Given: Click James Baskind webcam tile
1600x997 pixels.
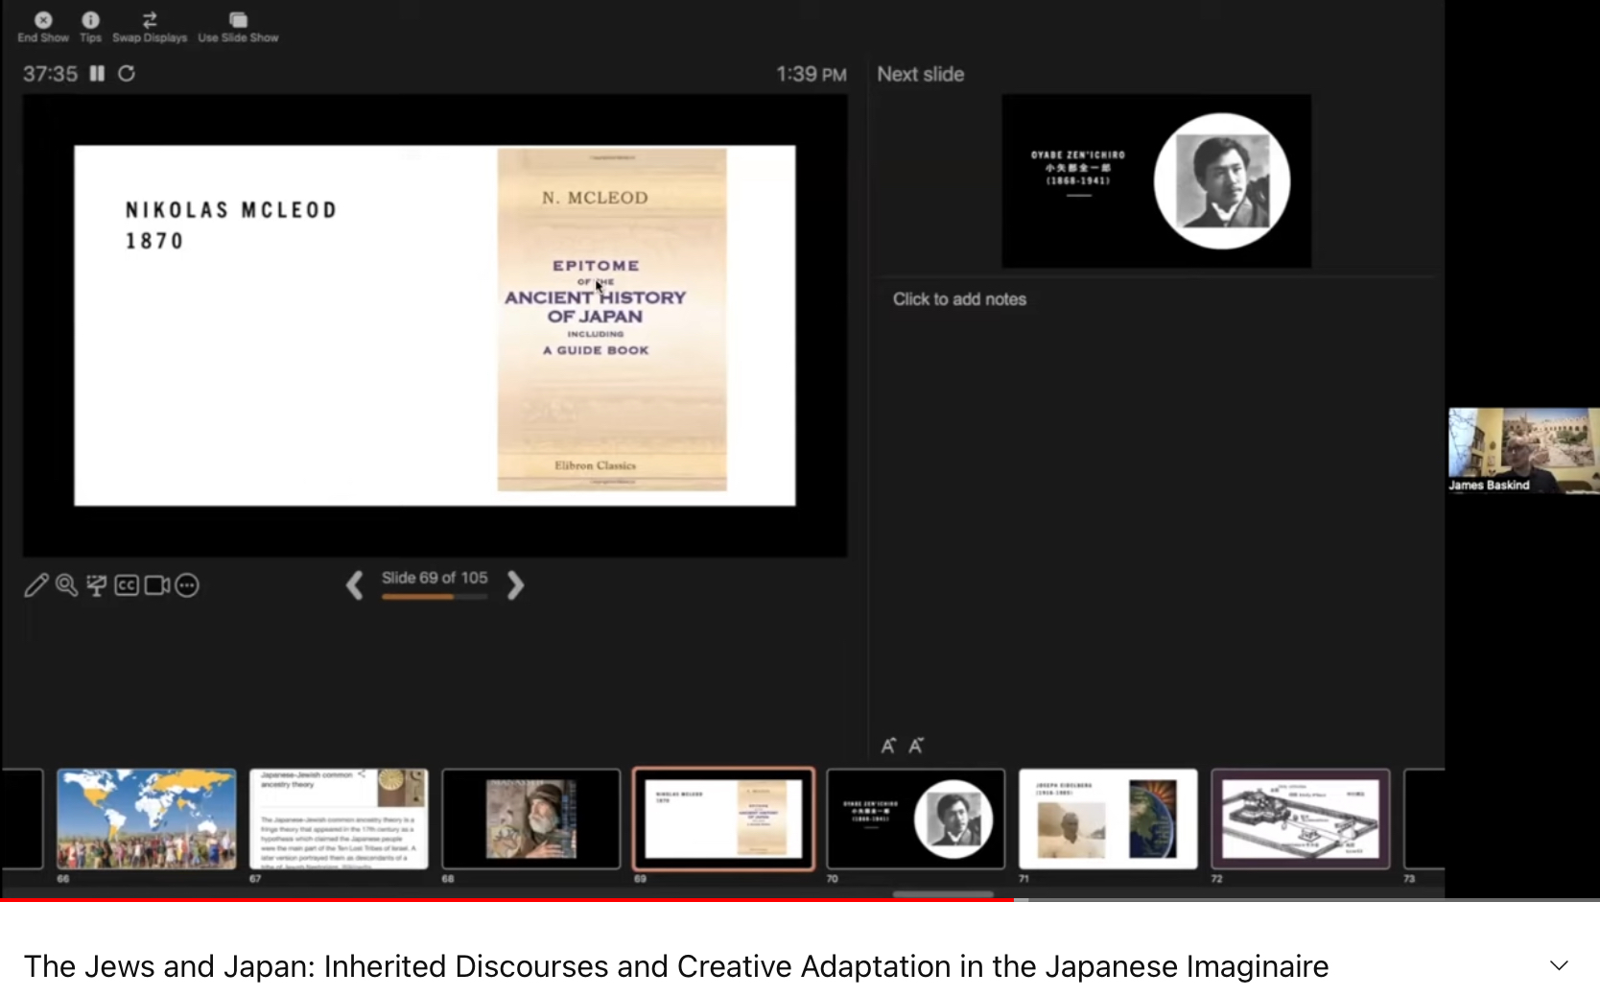Looking at the screenshot, I should click(1524, 451).
